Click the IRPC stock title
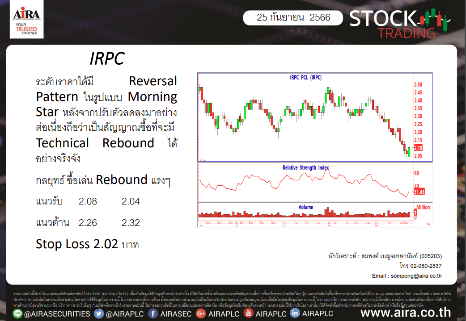The width and height of the screenshot is (466, 321). click(107, 58)
